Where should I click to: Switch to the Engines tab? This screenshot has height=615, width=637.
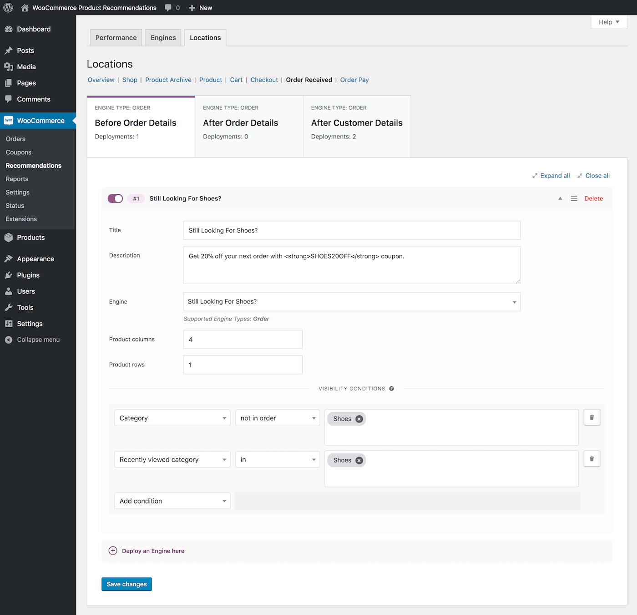coord(163,38)
